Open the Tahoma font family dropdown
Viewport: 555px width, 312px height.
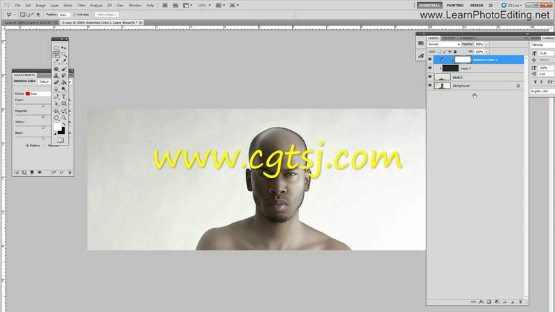point(543,45)
